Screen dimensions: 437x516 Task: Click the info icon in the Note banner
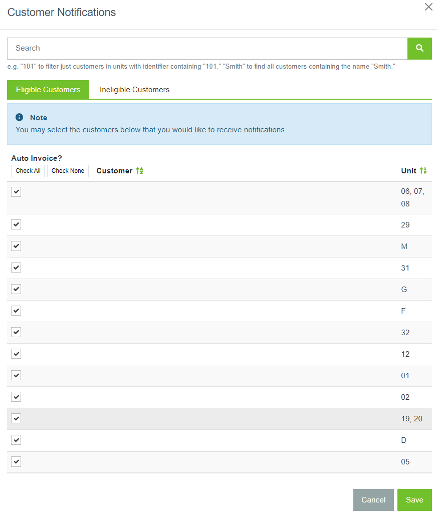click(x=19, y=117)
